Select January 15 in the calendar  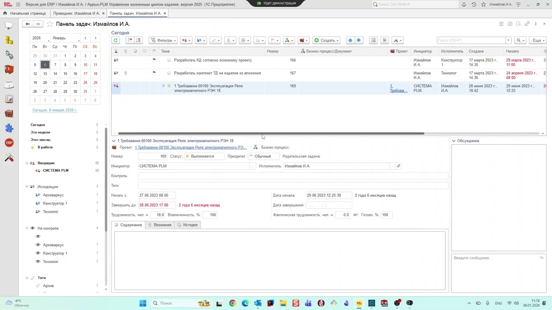[65, 74]
